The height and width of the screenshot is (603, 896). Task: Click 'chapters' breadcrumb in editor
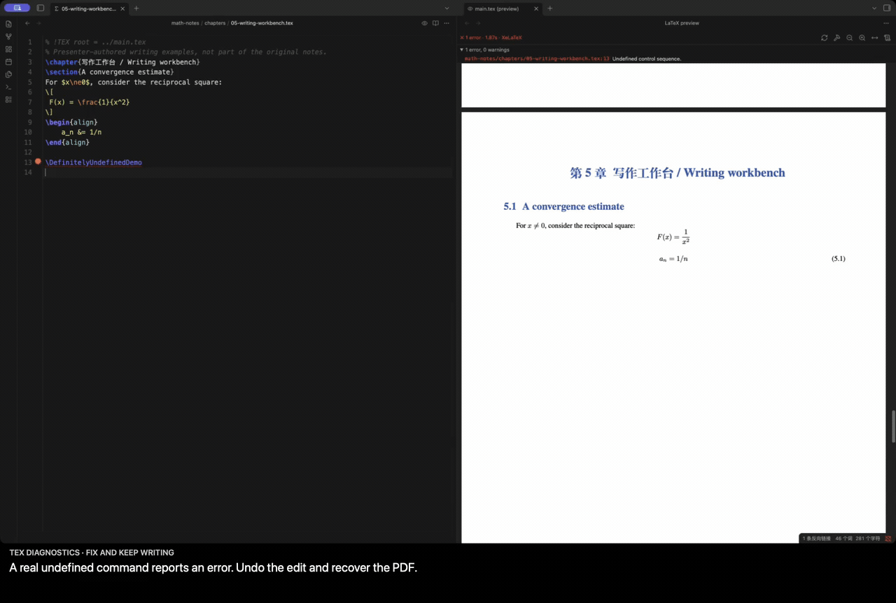[x=215, y=23]
